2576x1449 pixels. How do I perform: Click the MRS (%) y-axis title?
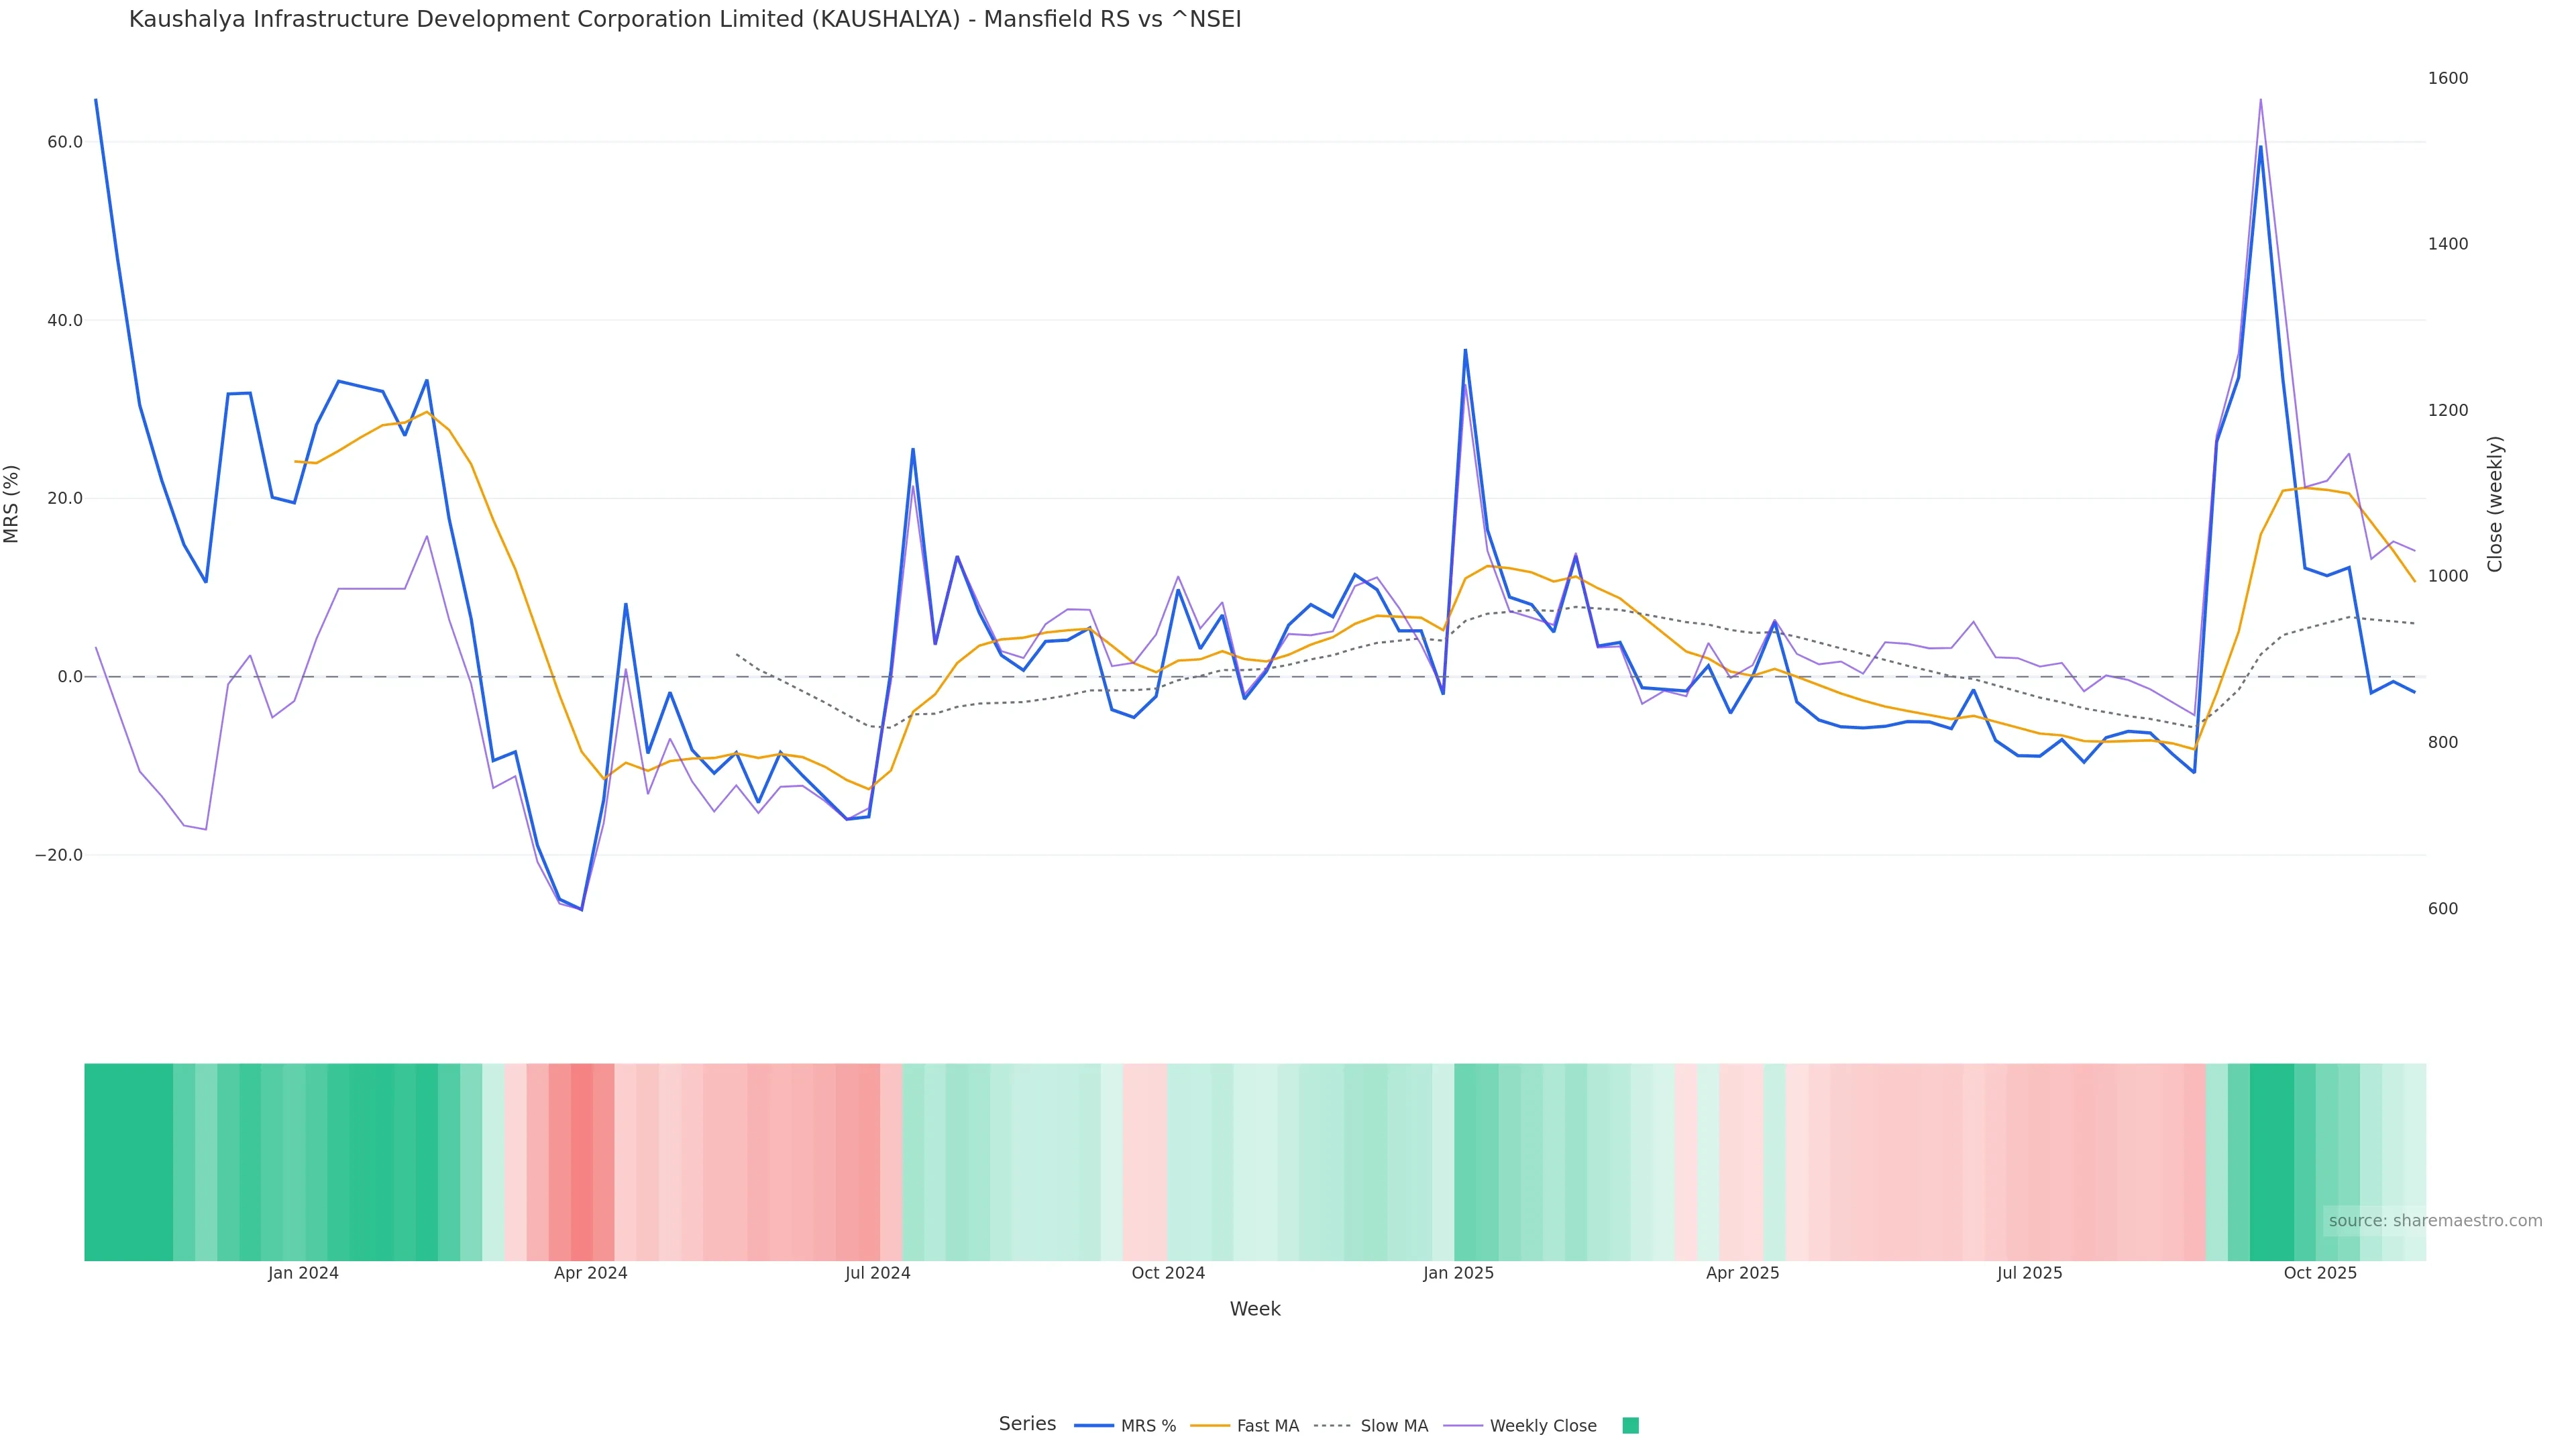(x=12, y=504)
